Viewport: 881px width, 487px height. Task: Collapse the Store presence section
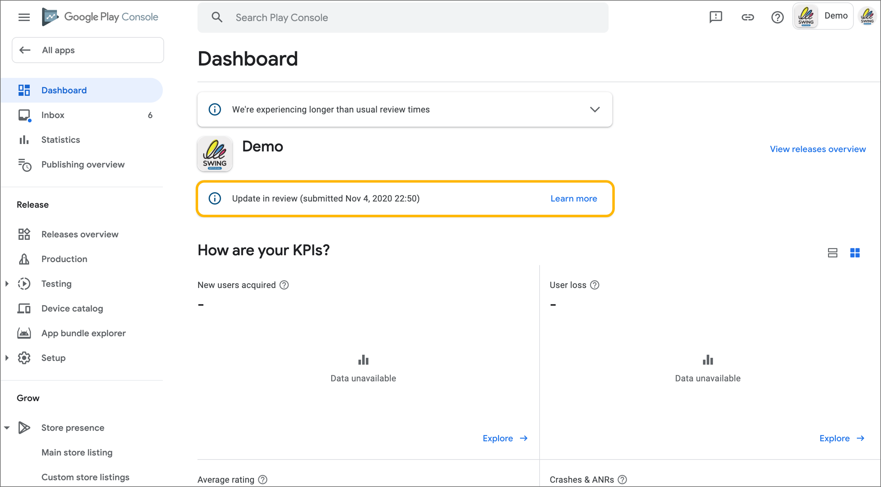7,428
